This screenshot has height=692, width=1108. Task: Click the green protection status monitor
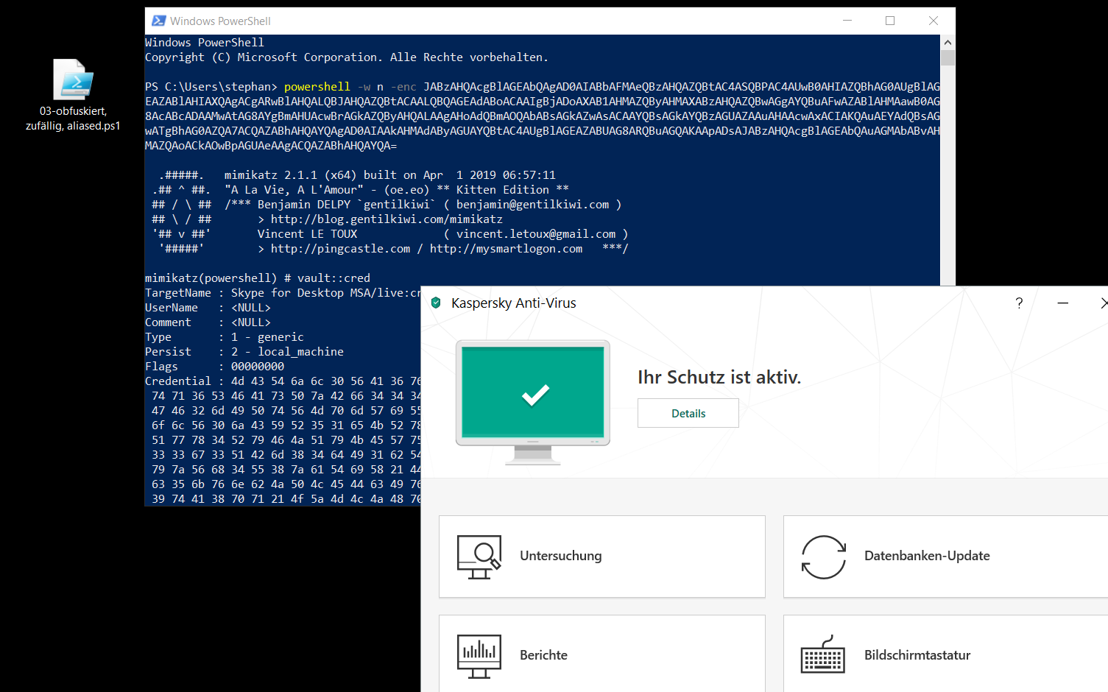click(533, 402)
